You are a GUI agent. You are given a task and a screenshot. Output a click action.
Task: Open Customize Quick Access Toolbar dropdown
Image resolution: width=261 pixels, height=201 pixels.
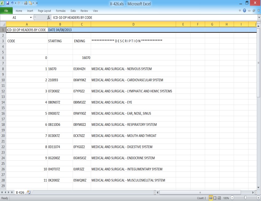click(37, 3)
